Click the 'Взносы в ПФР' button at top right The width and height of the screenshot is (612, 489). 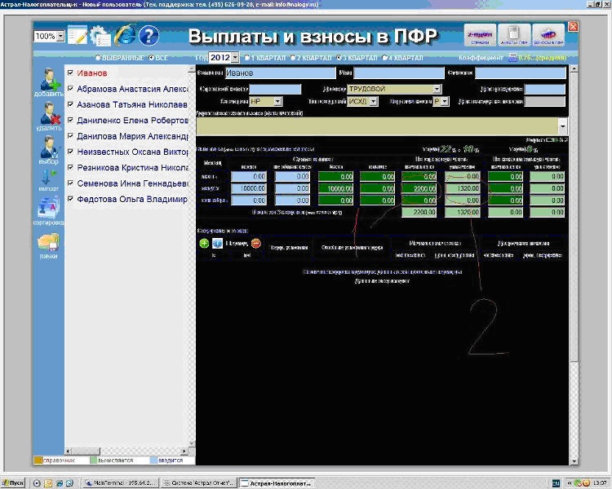(x=548, y=35)
